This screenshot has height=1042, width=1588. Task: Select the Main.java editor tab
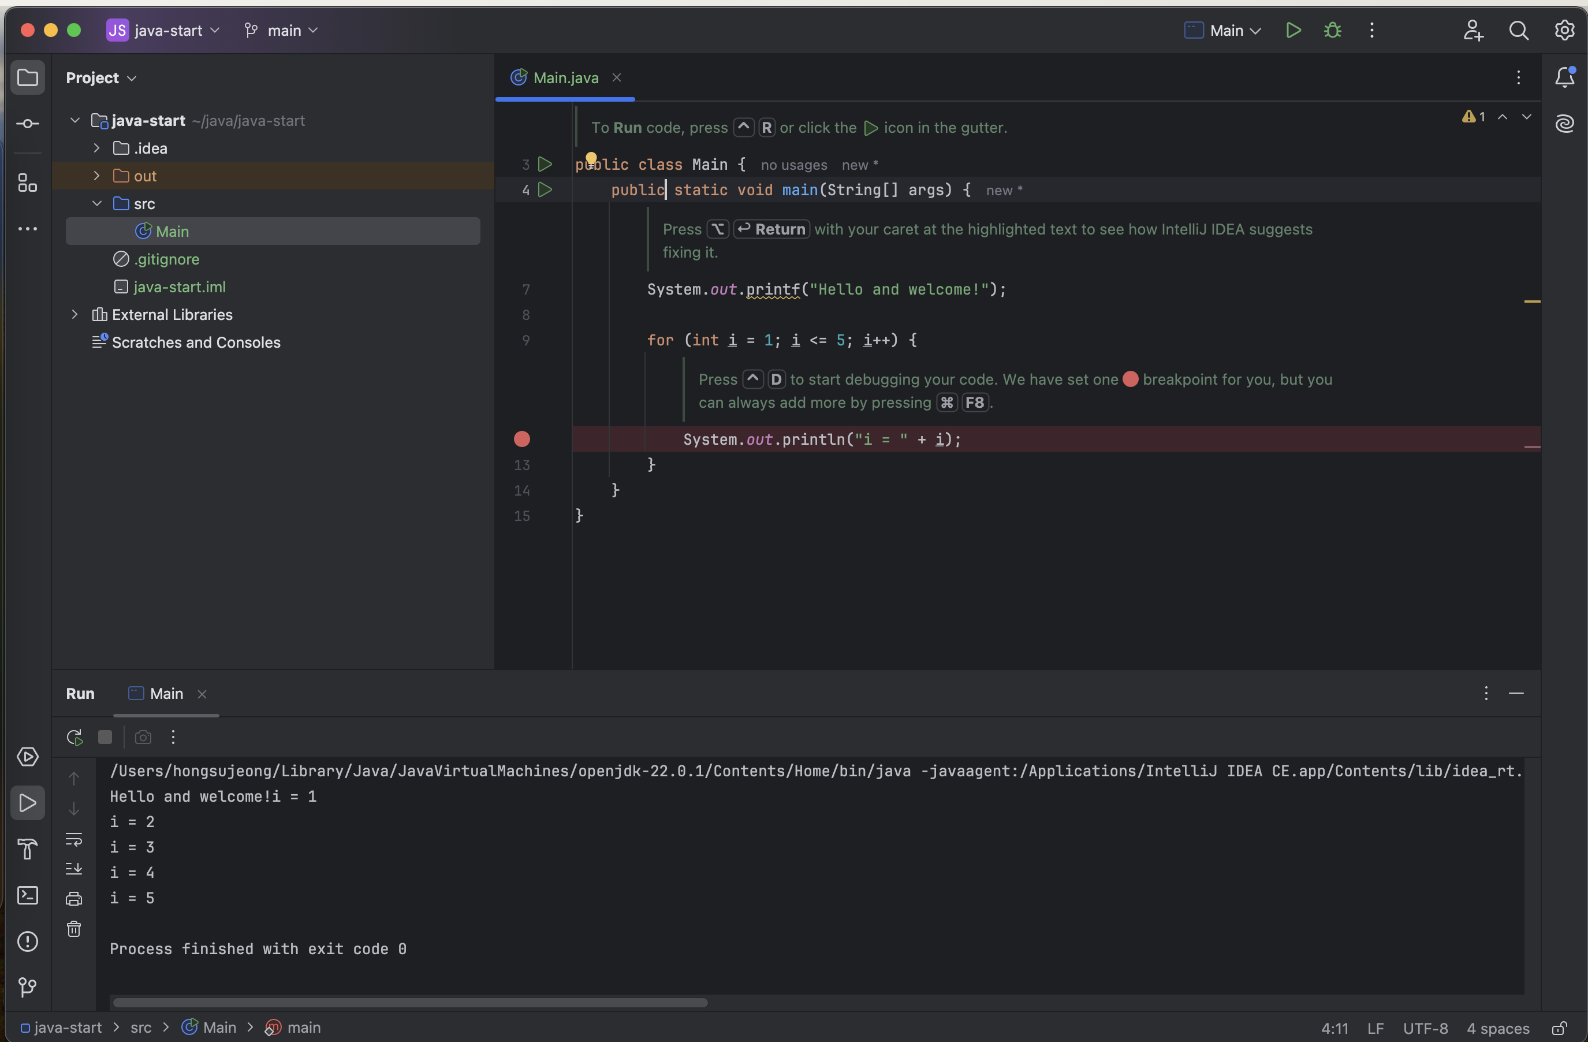(x=565, y=78)
